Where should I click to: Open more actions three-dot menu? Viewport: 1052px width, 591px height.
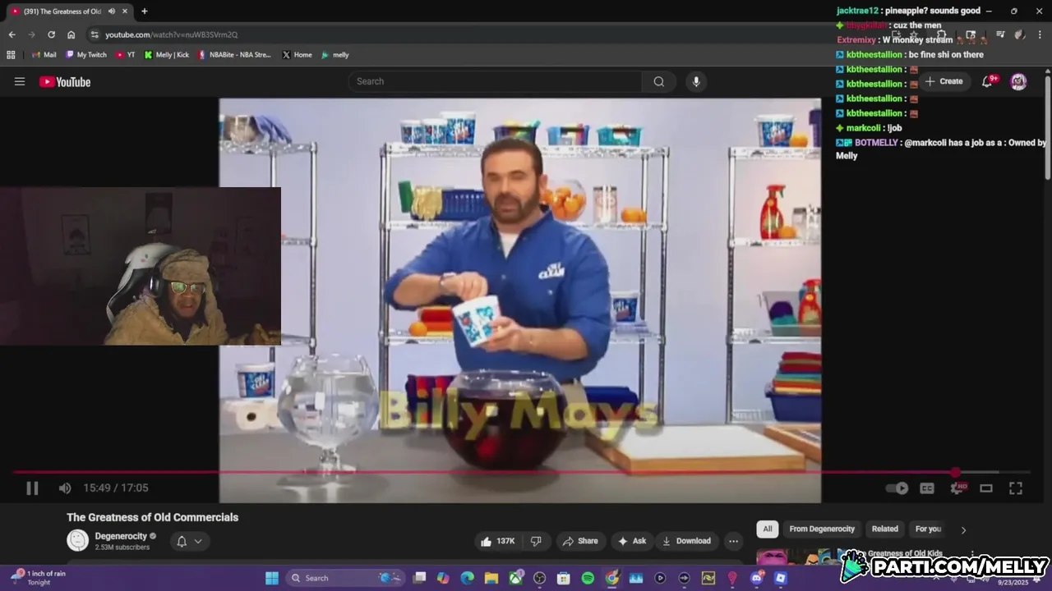coord(733,541)
